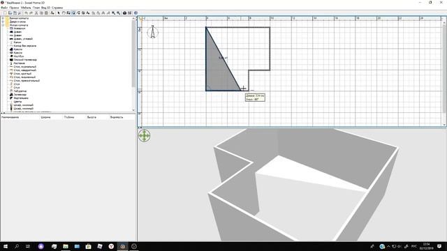Select Камин in the catalog tree
Screen dimensions: 447x251
[x=17, y=42]
